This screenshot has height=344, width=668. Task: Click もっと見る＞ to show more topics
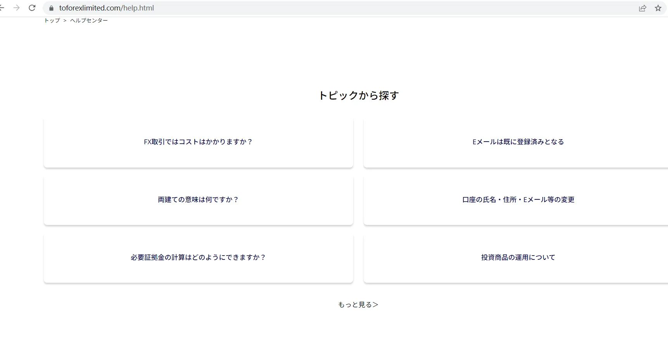coord(358,305)
